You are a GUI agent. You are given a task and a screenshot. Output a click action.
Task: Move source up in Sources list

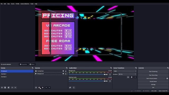click(46, 88)
